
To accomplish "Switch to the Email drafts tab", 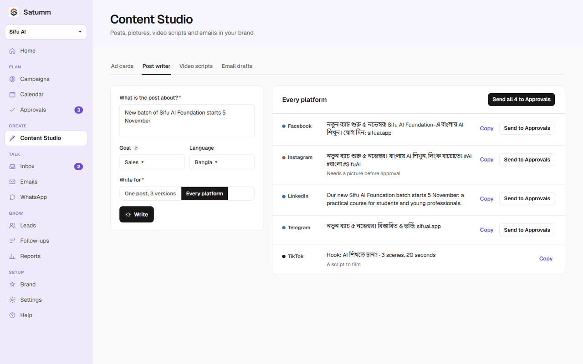I will 237,66.
